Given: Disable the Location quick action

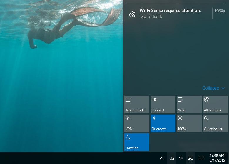Looking at the screenshot, I should coord(137,142).
